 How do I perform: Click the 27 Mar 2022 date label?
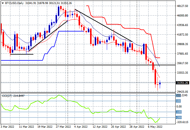point(63,127)
